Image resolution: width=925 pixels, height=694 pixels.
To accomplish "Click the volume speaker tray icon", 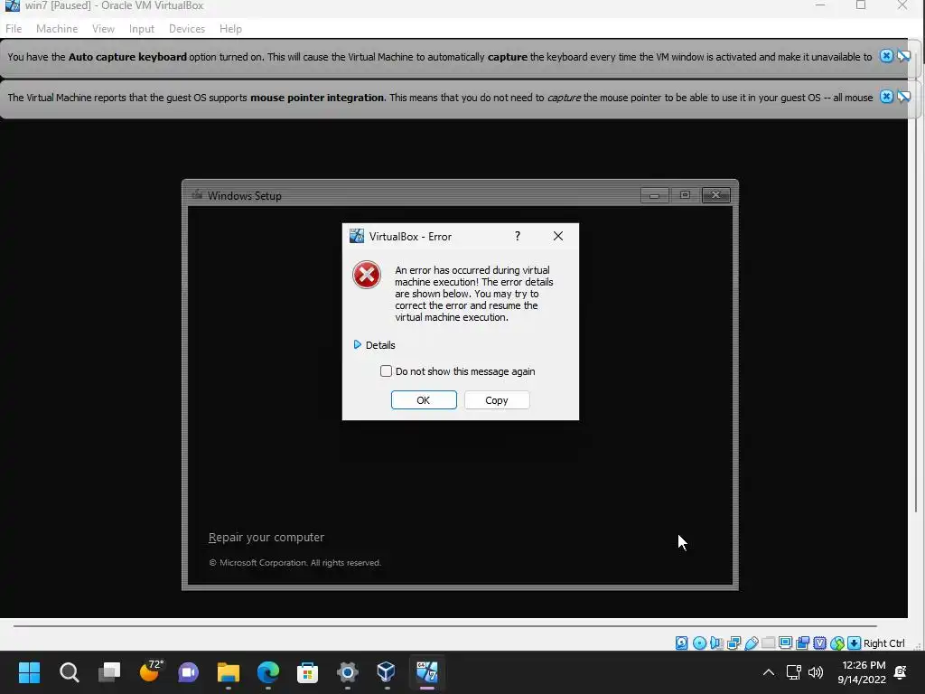I will point(816,672).
